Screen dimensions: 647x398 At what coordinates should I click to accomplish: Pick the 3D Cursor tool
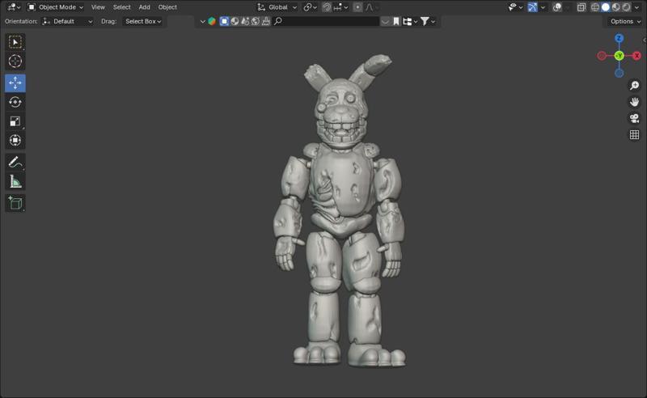click(15, 61)
